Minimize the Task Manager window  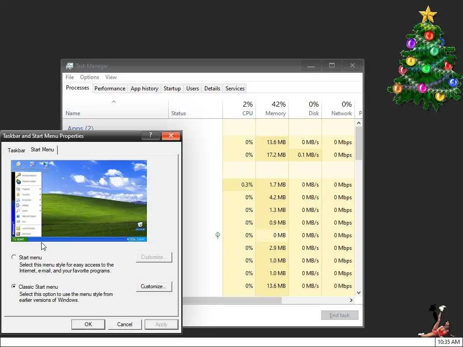[311, 66]
